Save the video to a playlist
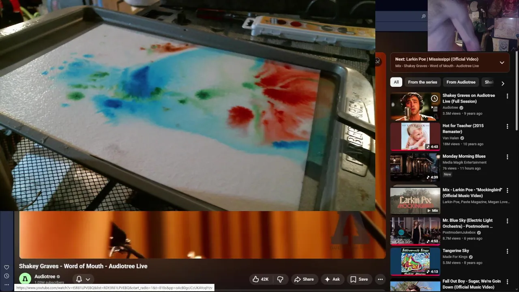The width and height of the screenshot is (519, 292). click(x=359, y=279)
